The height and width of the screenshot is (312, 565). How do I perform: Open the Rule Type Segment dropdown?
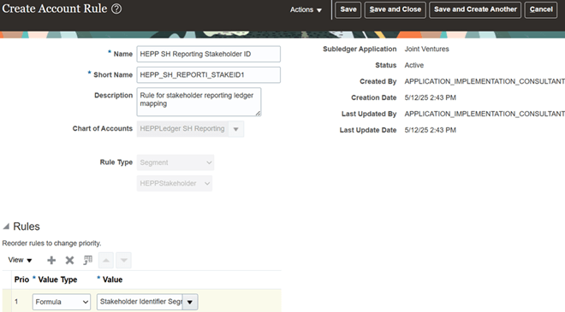175,162
